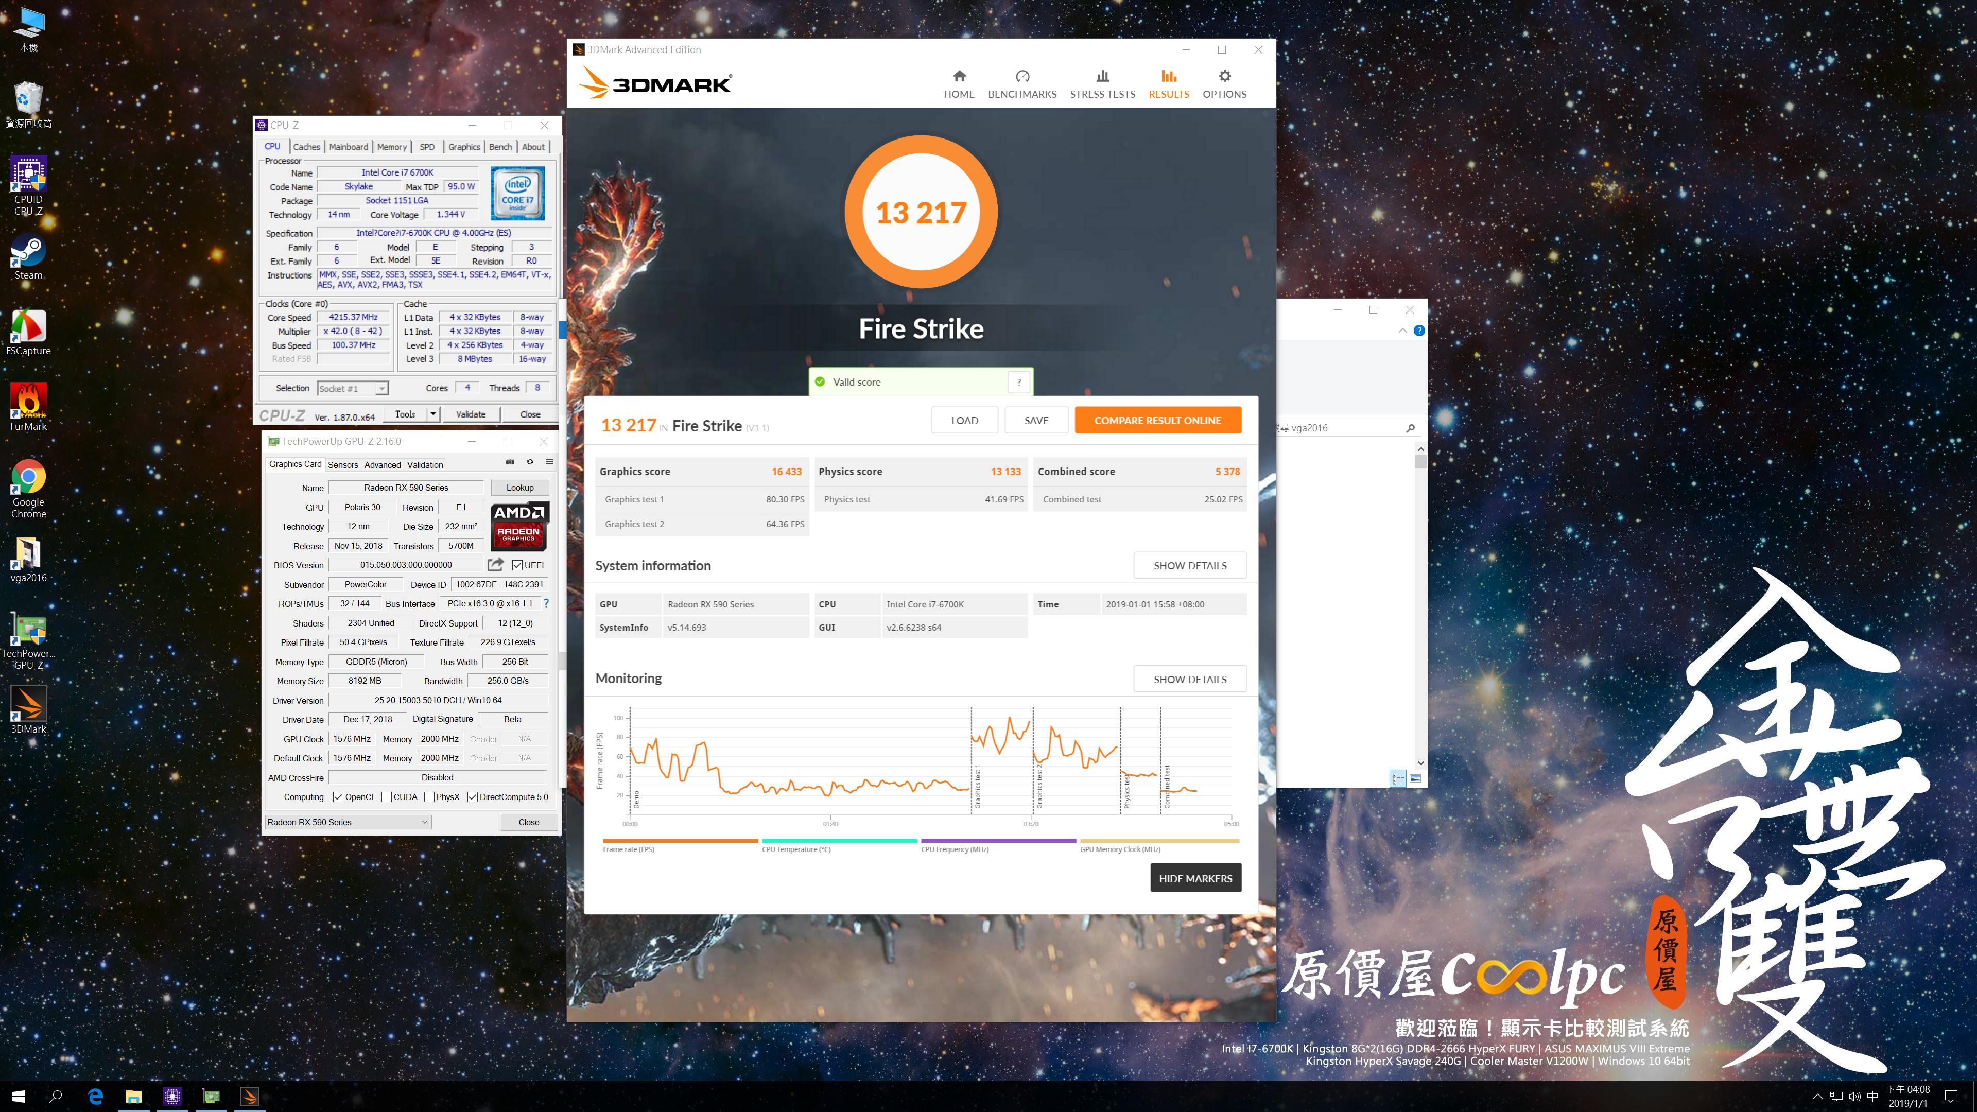Open the Socket #1 selection dropdown in CPU-Z
This screenshot has height=1112, width=1977.
point(353,388)
